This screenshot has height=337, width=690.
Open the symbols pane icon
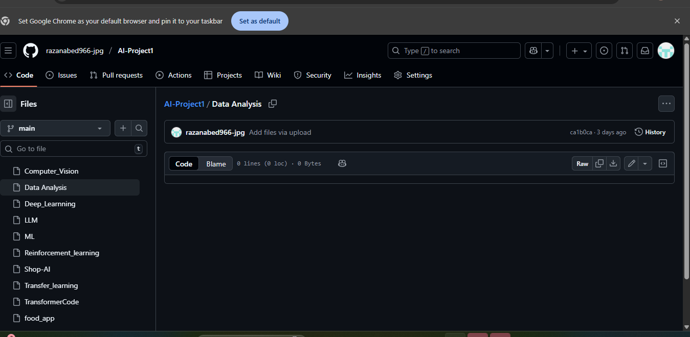click(662, 164)
